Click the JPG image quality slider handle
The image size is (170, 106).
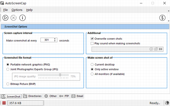[x=60, y=75]
